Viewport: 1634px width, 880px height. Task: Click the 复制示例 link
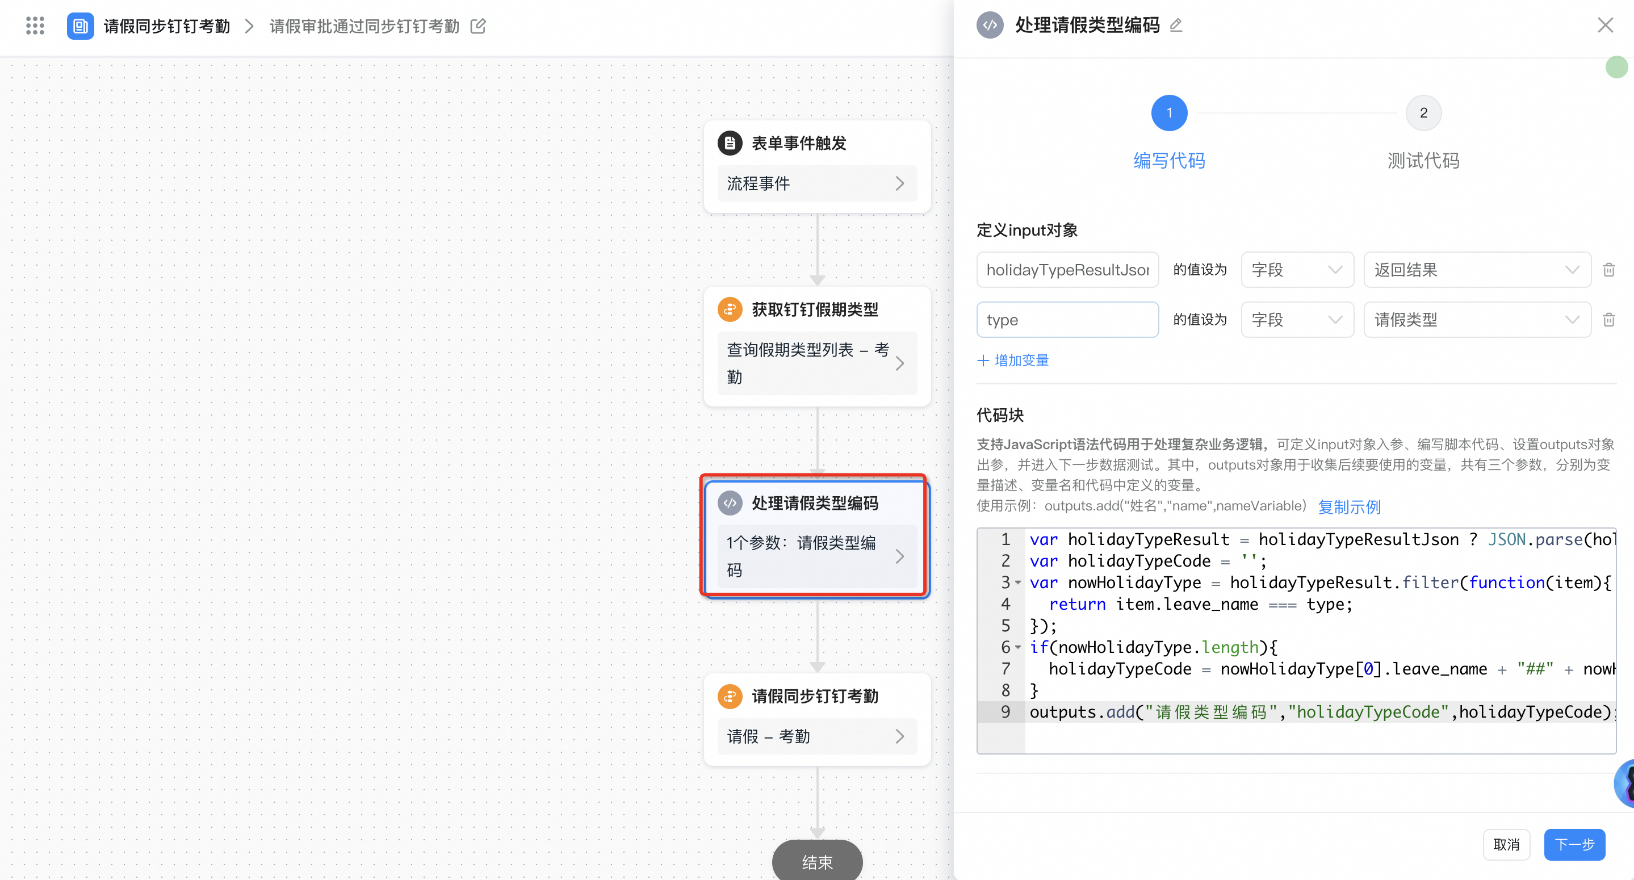1348,506
